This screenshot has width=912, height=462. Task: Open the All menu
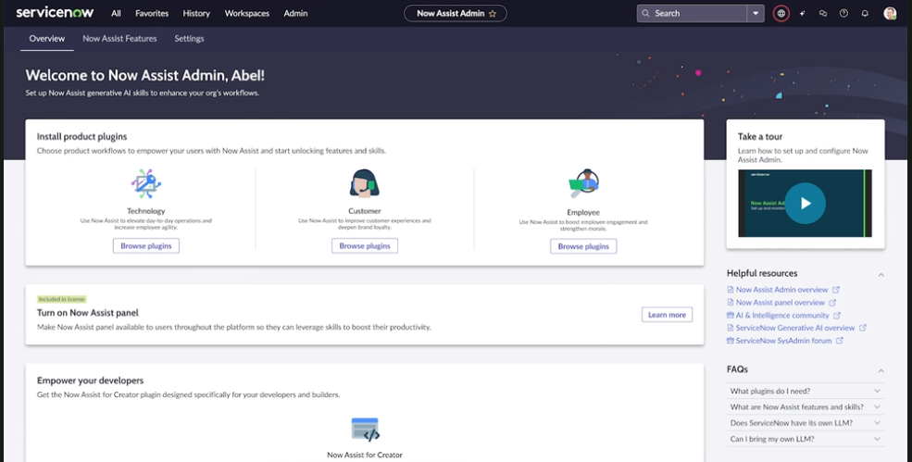click(117, 13)
